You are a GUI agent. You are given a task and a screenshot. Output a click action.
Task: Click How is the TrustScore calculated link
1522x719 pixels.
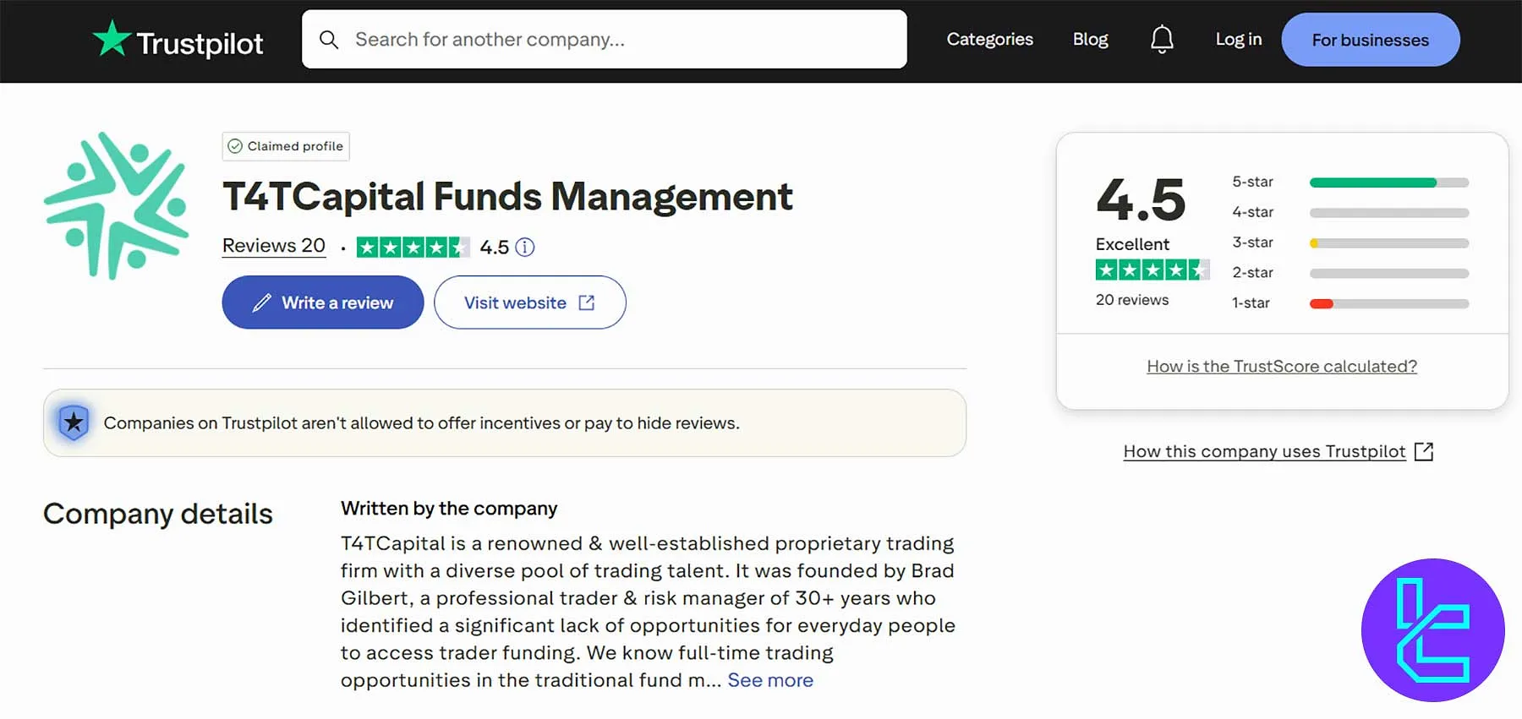(1281, 366)
